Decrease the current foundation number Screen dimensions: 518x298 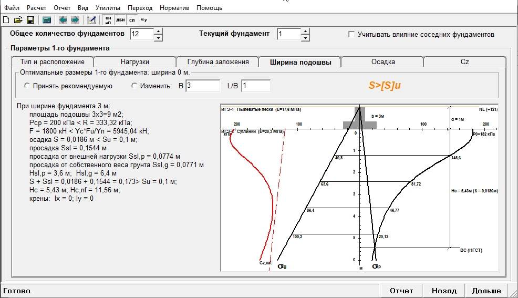[305, 37]
